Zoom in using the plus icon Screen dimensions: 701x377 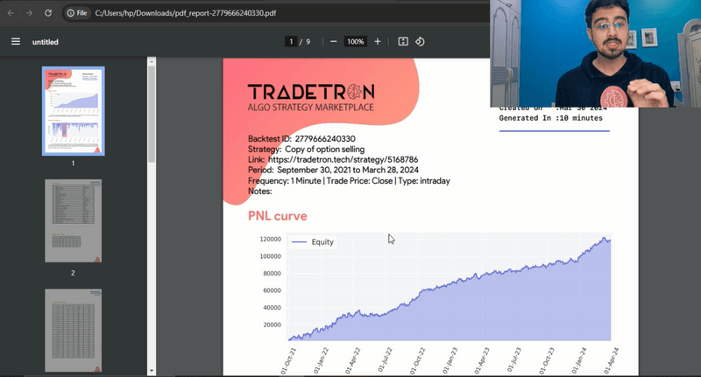tap(378, 42)
